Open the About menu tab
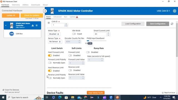Image resolution: width=178 pixels, height=100 pixels. point(45,5)
